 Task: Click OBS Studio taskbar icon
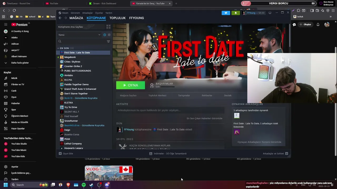99,185
